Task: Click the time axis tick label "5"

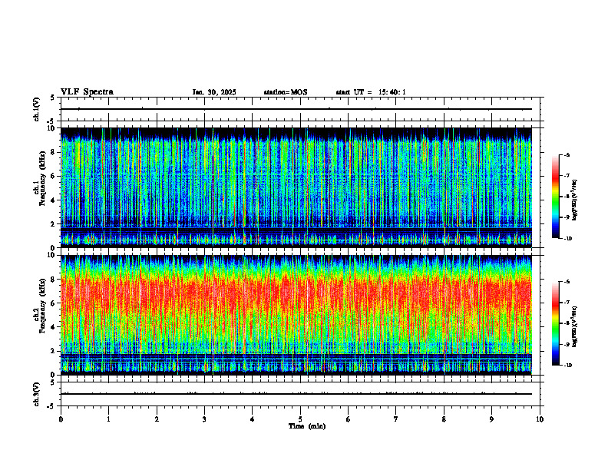Action: click(x=300, y=419)
